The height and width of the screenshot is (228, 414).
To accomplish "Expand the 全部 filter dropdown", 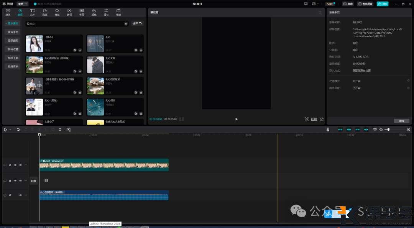I will [137, 23].
